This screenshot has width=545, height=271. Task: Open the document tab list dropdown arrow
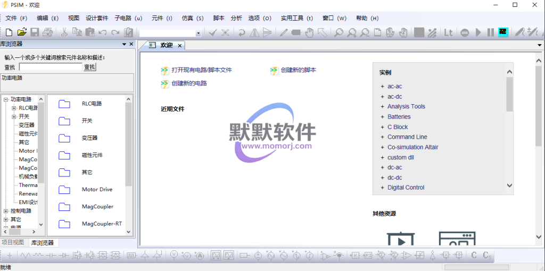pyautogui.click(x=540, y=45)
